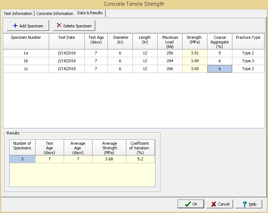The image size is (268, 213).
Task: Click the Strength value 3.89
Action: (x=195, y=61)
